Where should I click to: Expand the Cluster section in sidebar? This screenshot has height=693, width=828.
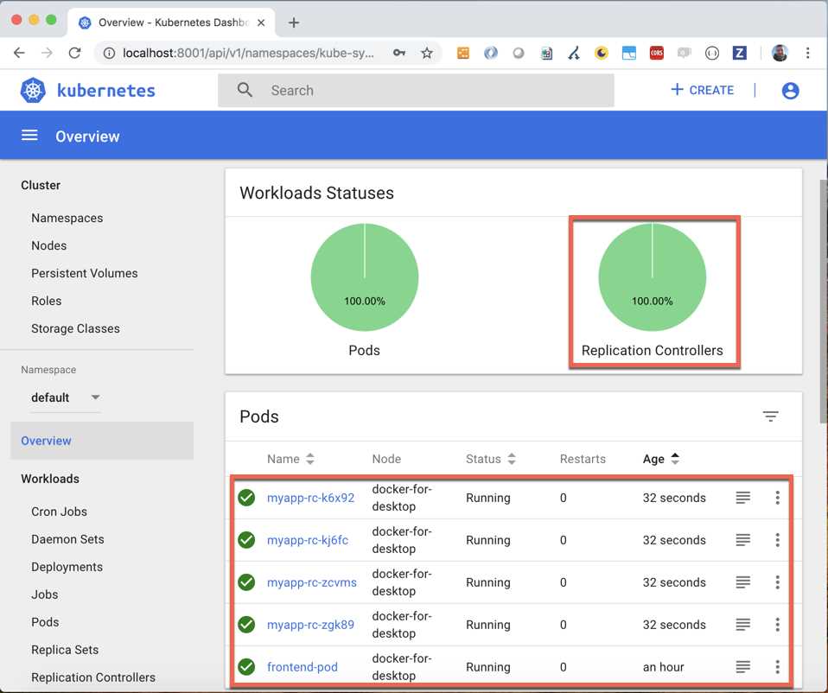click(x=40, y=185)
